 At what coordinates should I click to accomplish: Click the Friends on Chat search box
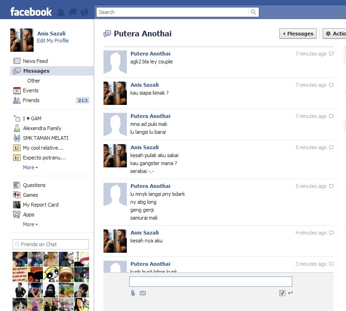tap(51, 244)
